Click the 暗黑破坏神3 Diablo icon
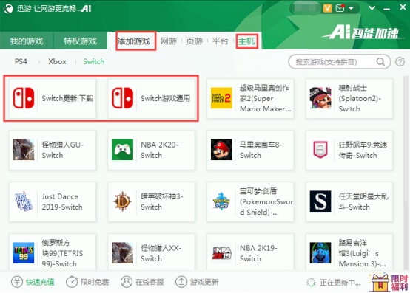 pyautogui.click(x=122, y=201)
